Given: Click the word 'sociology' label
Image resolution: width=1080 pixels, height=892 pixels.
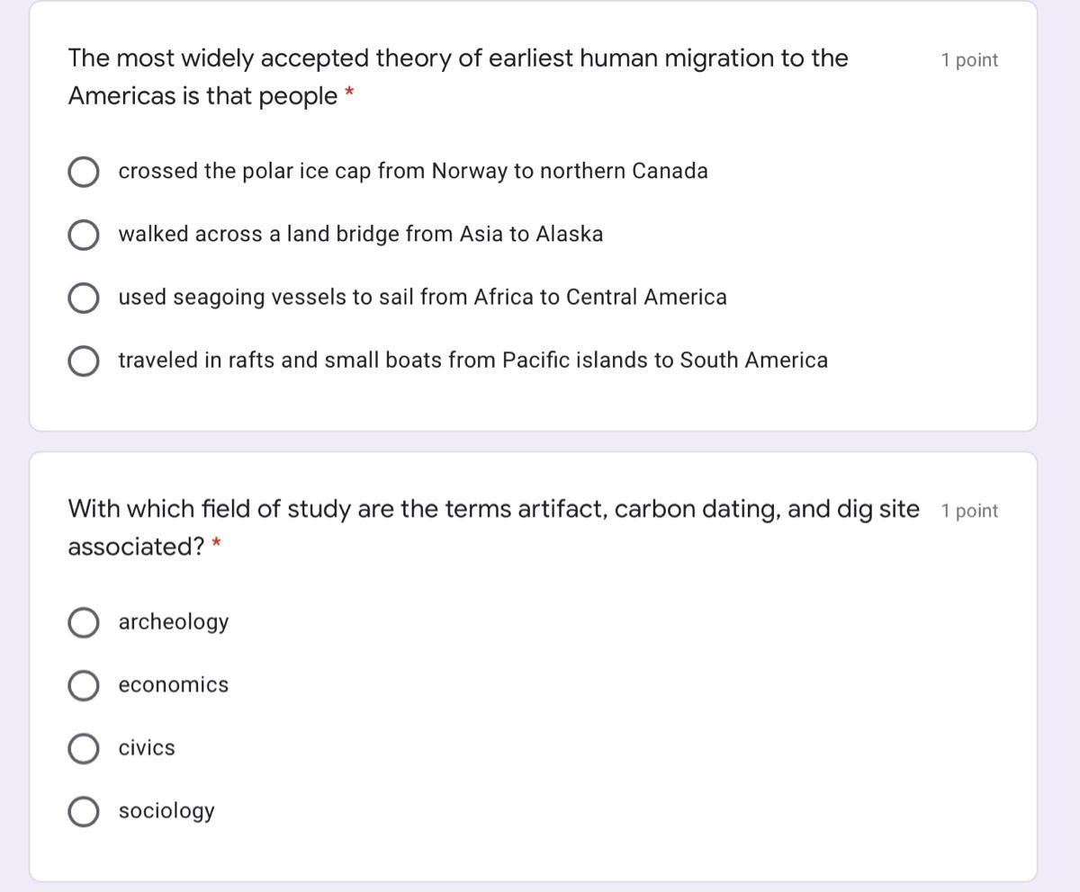Looking at the screenshot, I should click(166, 811).
